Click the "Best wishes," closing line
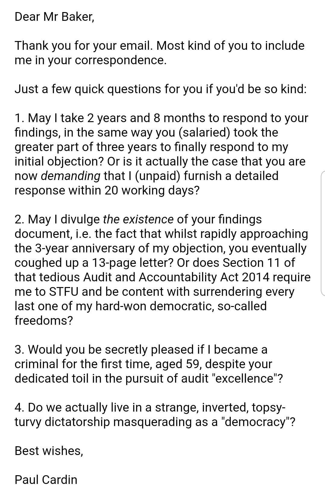This screenshot has height=496, width=325. [49, 450]
